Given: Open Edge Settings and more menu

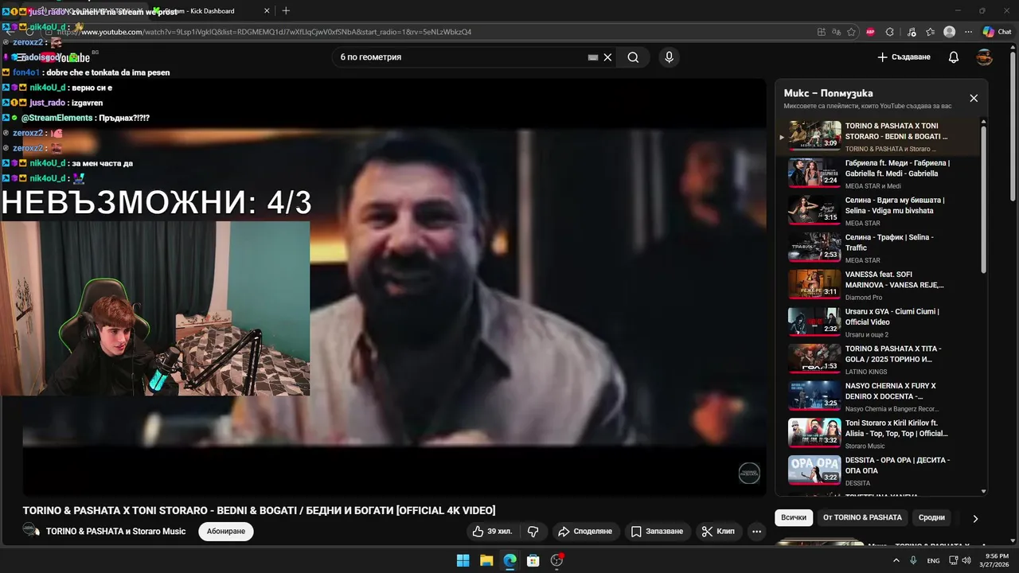Looking at the screenshot, I should click(x=968, y=32).
